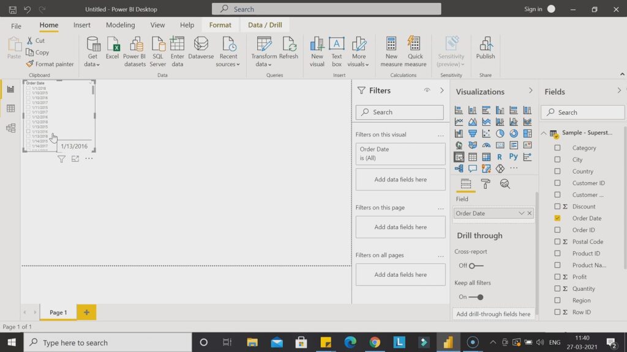
Task: Open the Insert menu tab
Action: point(81,24)
